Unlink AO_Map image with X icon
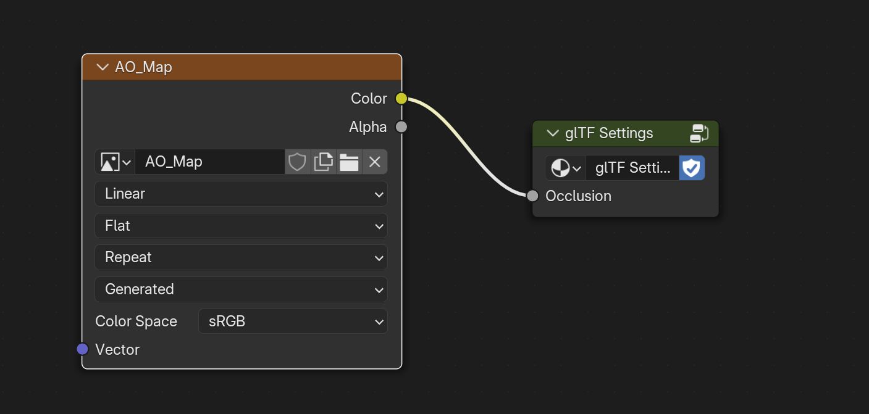This screenshot has height=414, width=869. tap(375, 162)
